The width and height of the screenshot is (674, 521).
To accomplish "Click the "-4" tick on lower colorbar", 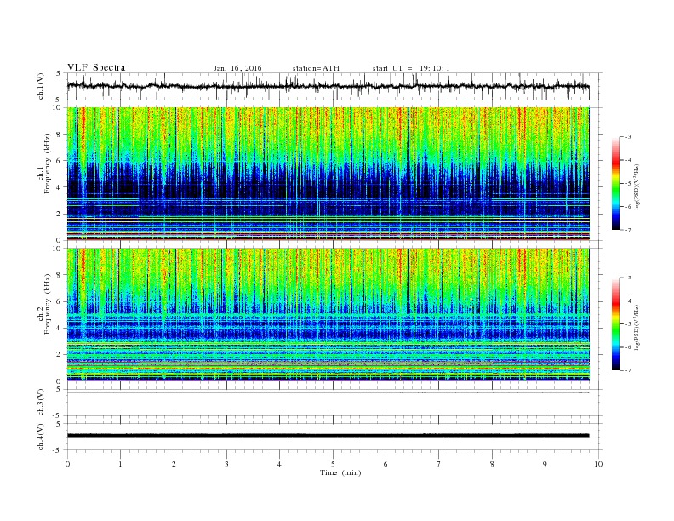I will click(x=627, y=301).
